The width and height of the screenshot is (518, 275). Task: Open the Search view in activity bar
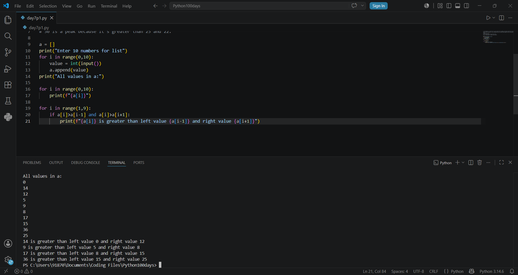point(8,36)
